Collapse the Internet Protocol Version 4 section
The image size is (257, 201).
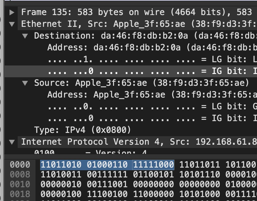(x=12, y=142)
